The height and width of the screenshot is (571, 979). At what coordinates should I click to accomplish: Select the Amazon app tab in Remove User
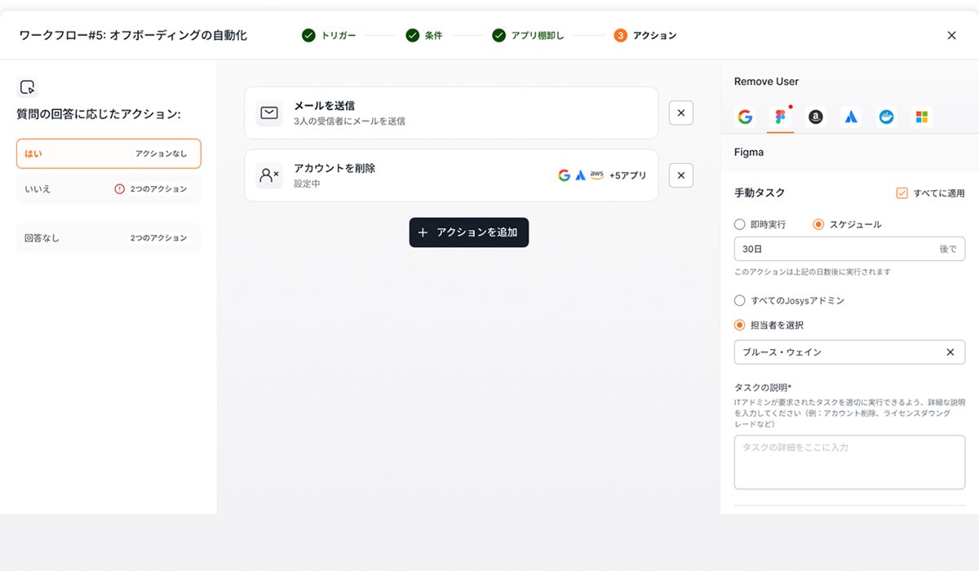point(815,117)
